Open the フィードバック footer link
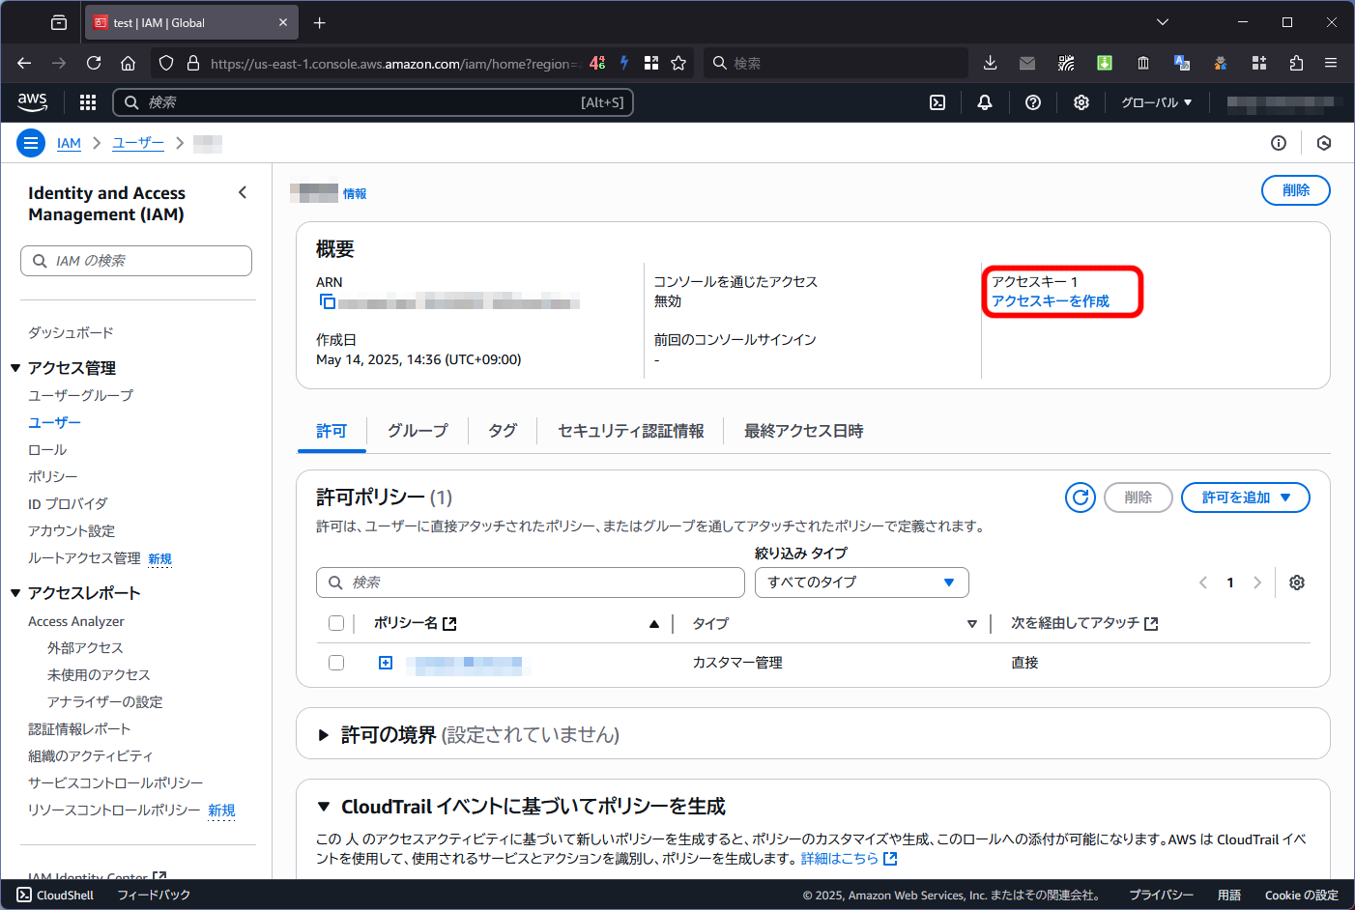Image resolution: width=1355 pixels, height=910 pixels. [x=154, y=896]
